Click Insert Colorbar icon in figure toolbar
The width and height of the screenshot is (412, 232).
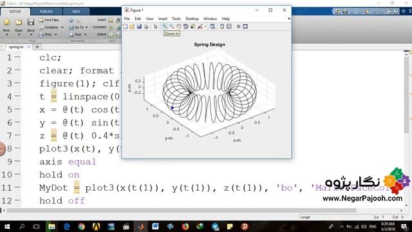222,26
